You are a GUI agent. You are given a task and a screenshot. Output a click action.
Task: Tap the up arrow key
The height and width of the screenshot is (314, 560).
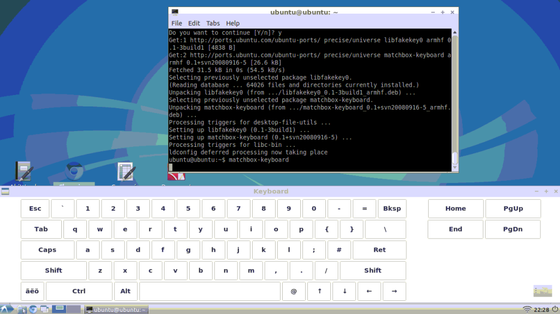point(319,291)
